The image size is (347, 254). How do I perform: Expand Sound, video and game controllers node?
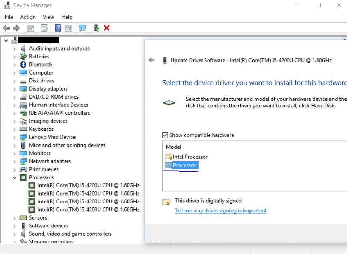[14, 234]
